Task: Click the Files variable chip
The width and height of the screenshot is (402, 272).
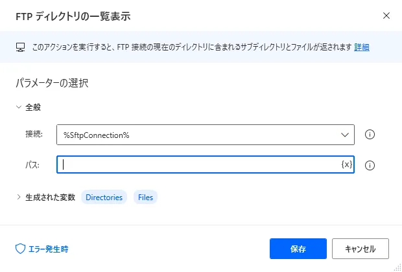Action: coord(145,198)
